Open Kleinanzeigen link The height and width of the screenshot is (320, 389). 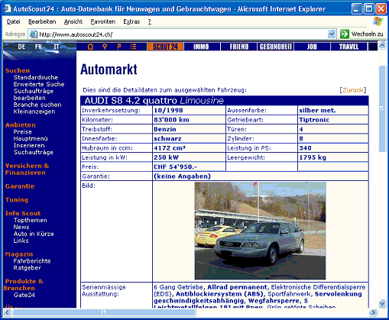tap(34, 112)
